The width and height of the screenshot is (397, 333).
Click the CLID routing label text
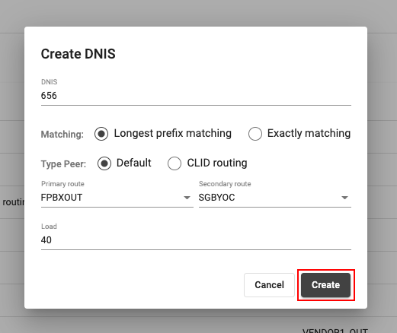[x=217, y=163]
